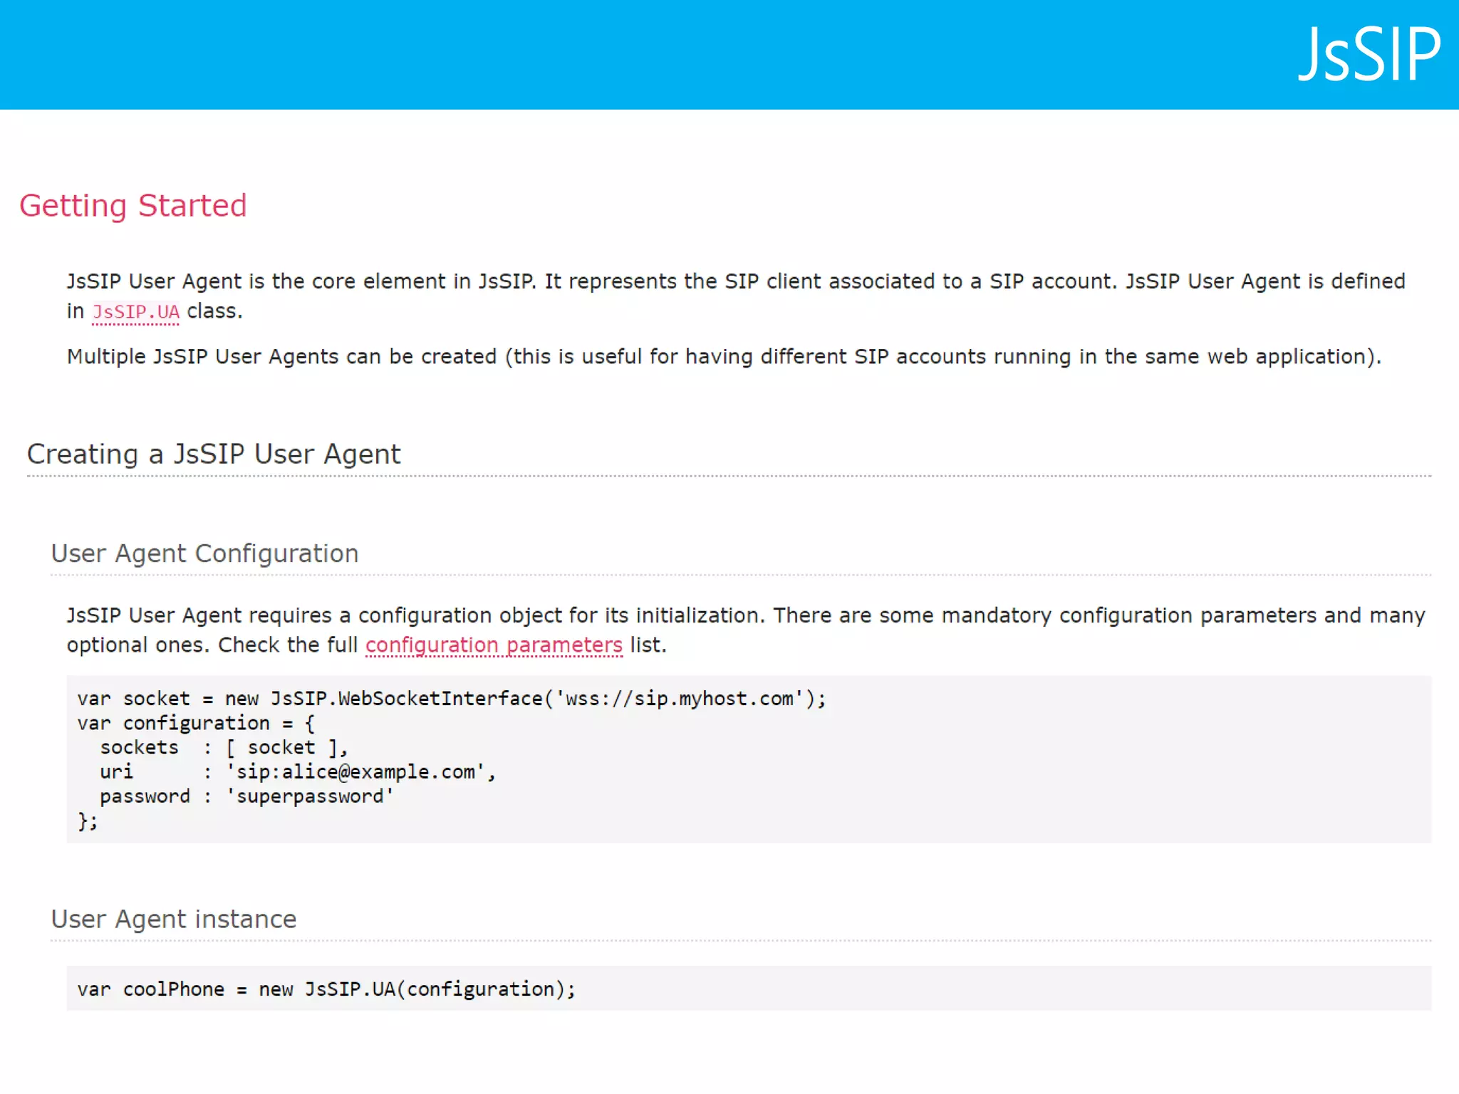Click the Getting Started heading

click(x=133, y=206)
